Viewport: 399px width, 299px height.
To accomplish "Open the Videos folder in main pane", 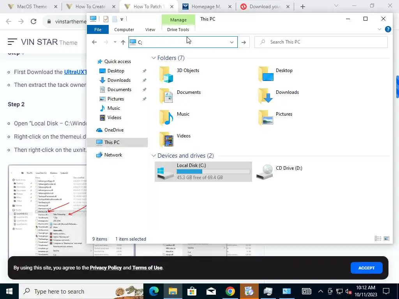I will point(175,140).
